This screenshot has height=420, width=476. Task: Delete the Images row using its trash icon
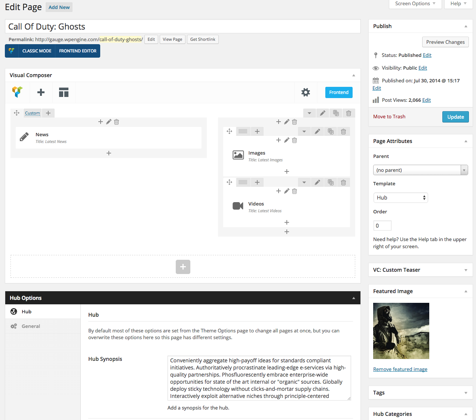tap(343, 131)
